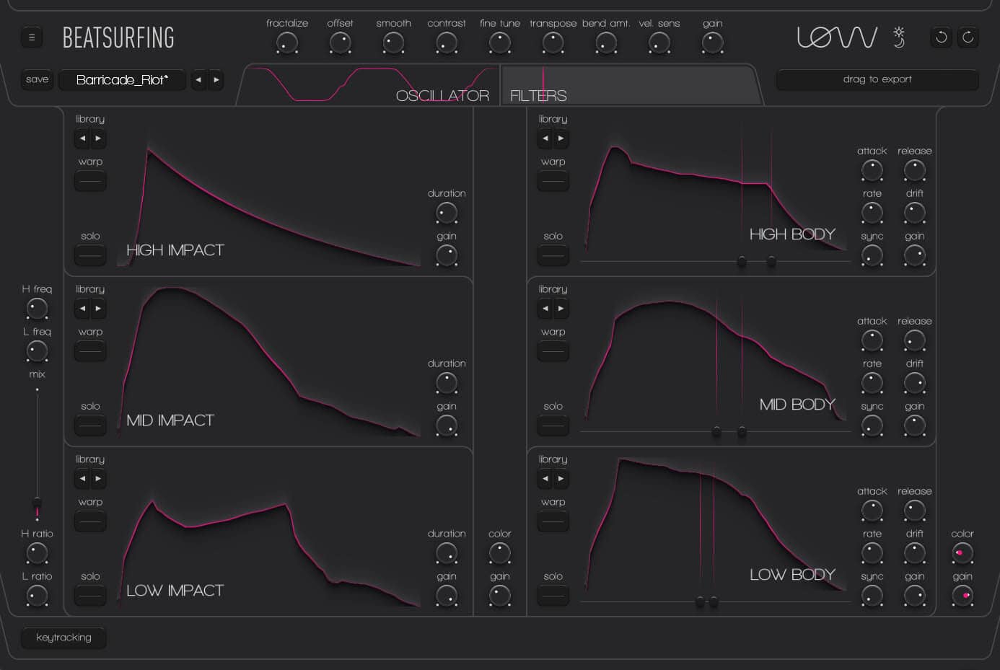Viewport: 1000px width, 670px height.
Task: Click the keytracking button
Action: click(63, 638)
